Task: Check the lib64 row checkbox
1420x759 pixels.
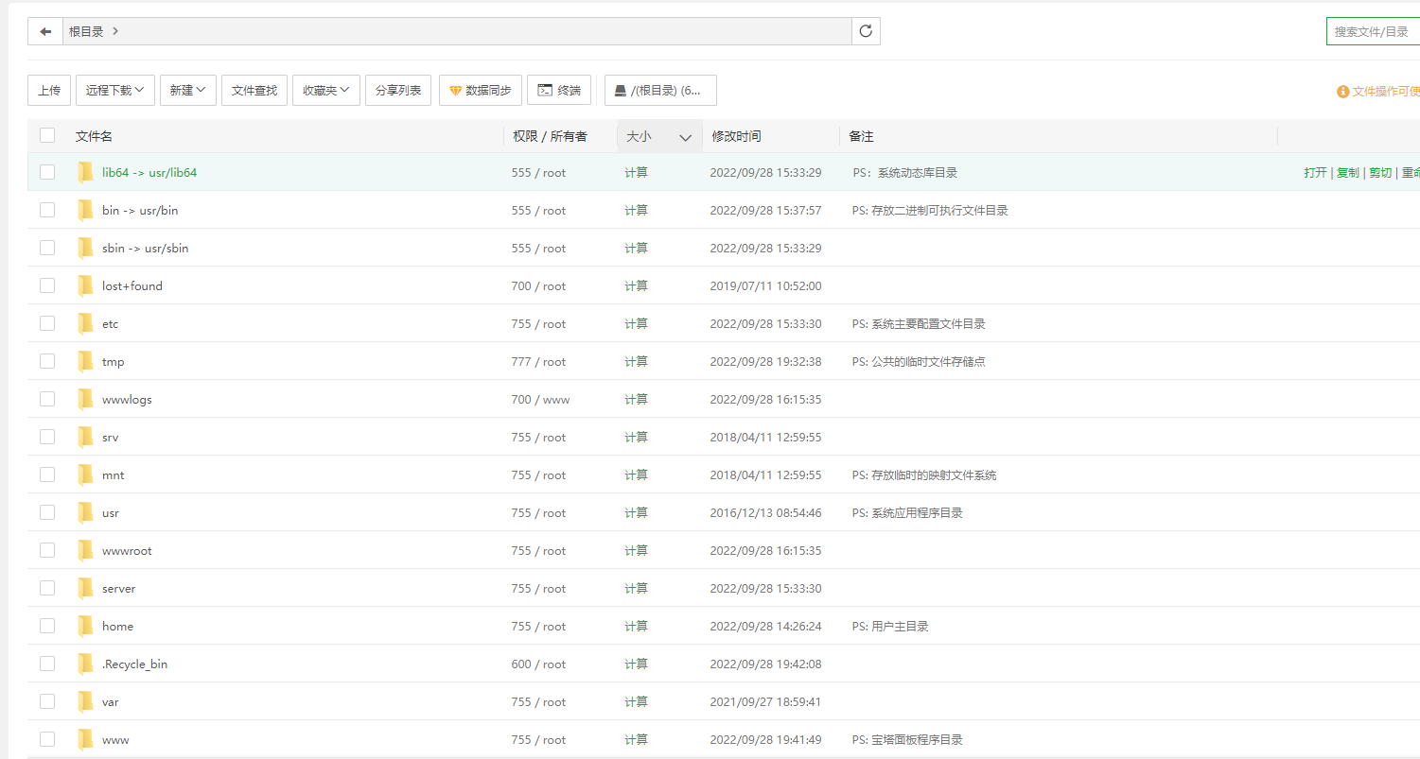Action: [47, 172]
